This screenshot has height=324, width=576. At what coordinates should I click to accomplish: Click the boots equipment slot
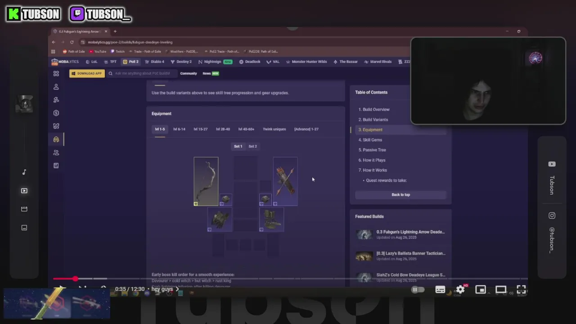tap(271, 219)
